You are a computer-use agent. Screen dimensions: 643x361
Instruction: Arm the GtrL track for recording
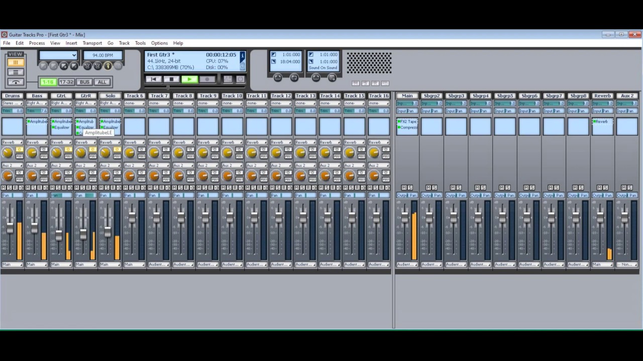pyautogui.click(x=64, y=188)
